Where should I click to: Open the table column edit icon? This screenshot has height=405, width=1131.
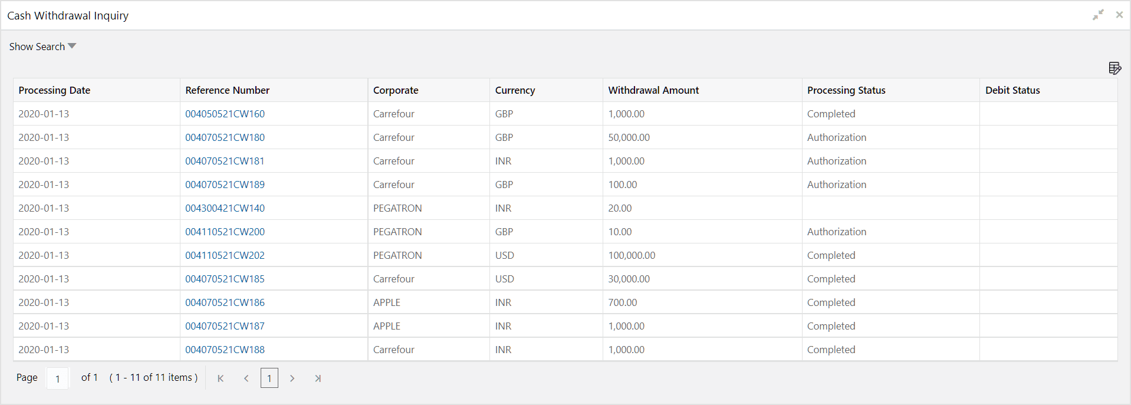coord(1114,68)
